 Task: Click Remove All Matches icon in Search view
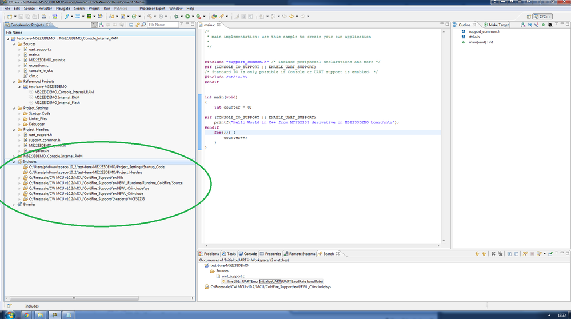tap(500, 254)
